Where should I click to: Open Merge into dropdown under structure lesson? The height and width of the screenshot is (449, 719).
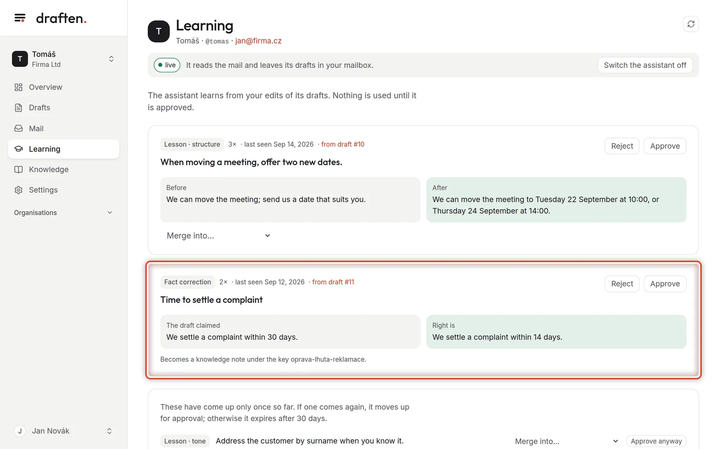[x=218, y=236]
